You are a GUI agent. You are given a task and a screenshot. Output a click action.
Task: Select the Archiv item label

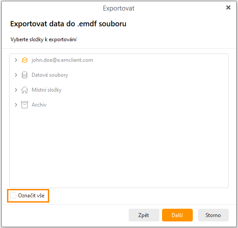point(39,105)
